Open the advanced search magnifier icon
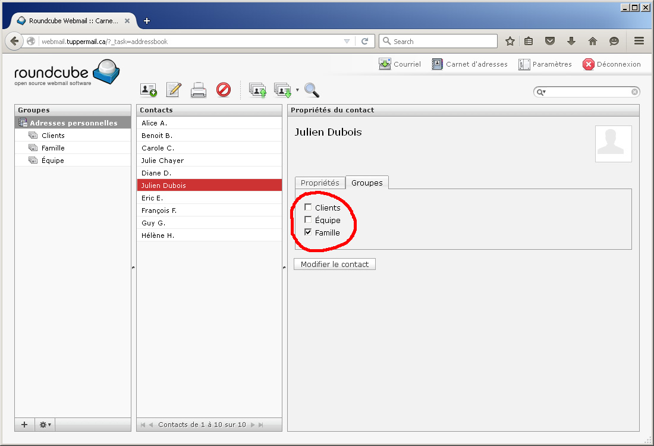The height and width of the screenshot is (446, 654). (x=312, y=90)
